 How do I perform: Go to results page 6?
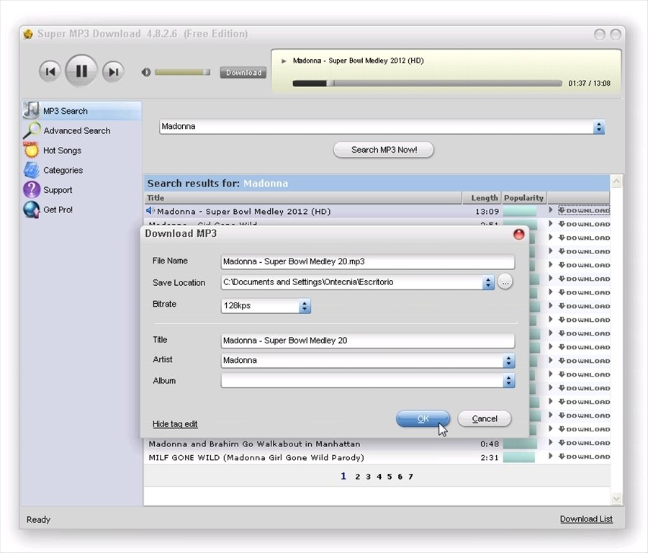400,477
